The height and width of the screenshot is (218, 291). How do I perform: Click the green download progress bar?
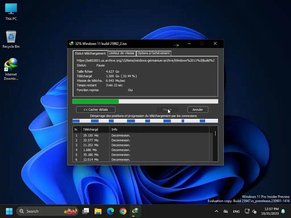(x=145, y=101)
